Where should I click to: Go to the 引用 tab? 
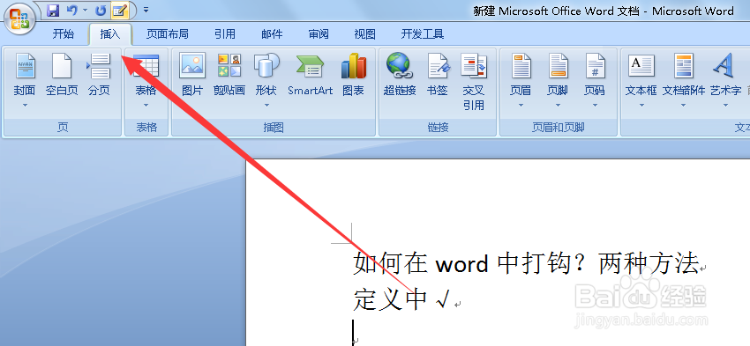click(224, 33)
